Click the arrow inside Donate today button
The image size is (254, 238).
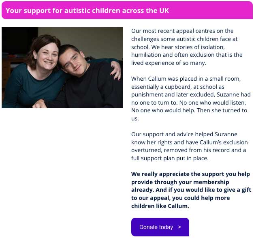[x=179, y=227]
